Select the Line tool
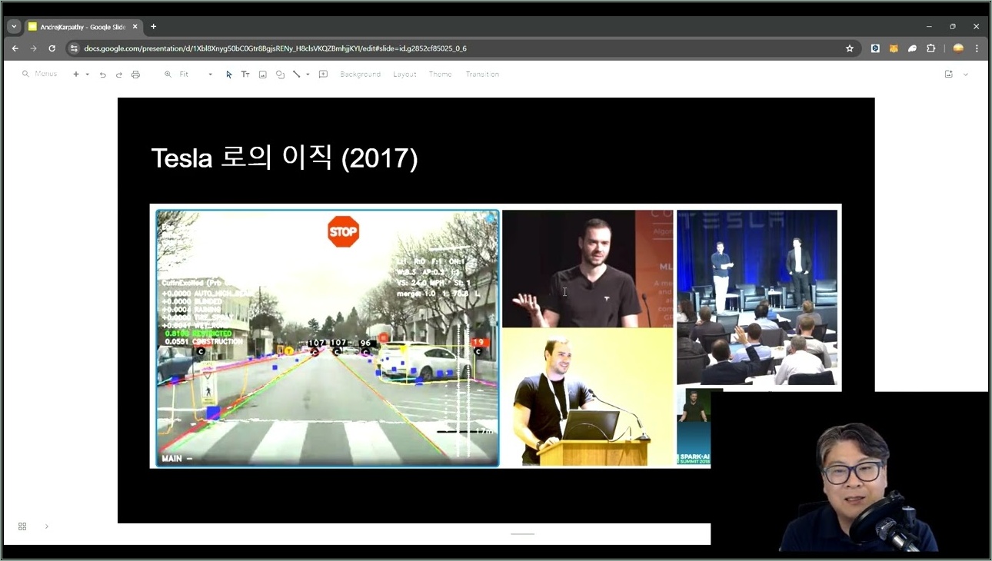992x561 pixels. 296,75
